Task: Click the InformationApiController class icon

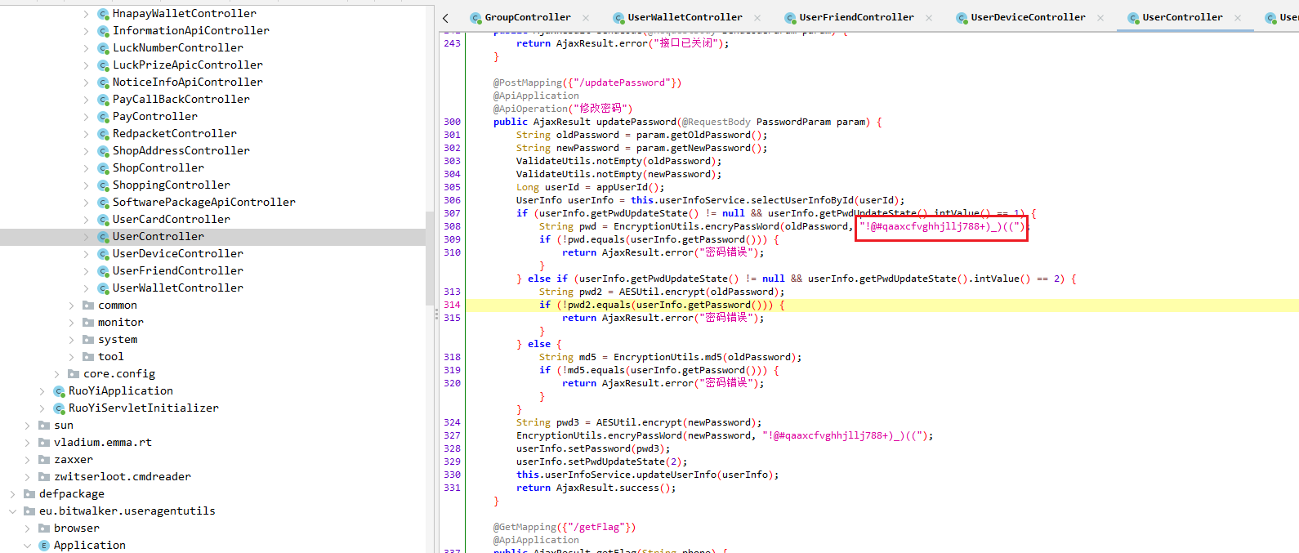Action: (x=103, y=31)
